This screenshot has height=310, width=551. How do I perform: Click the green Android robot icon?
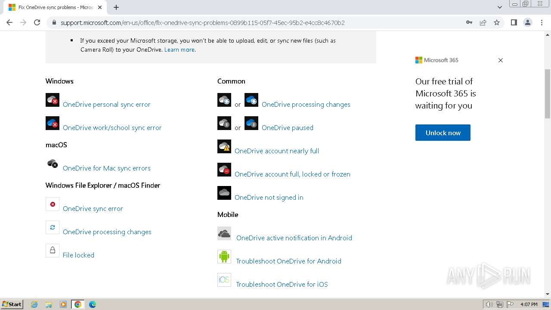224,257
